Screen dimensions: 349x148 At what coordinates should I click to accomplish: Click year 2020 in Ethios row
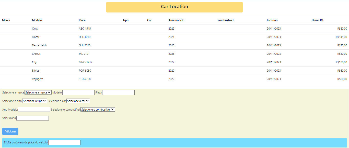pyautogui.click(x=171, y=71)
